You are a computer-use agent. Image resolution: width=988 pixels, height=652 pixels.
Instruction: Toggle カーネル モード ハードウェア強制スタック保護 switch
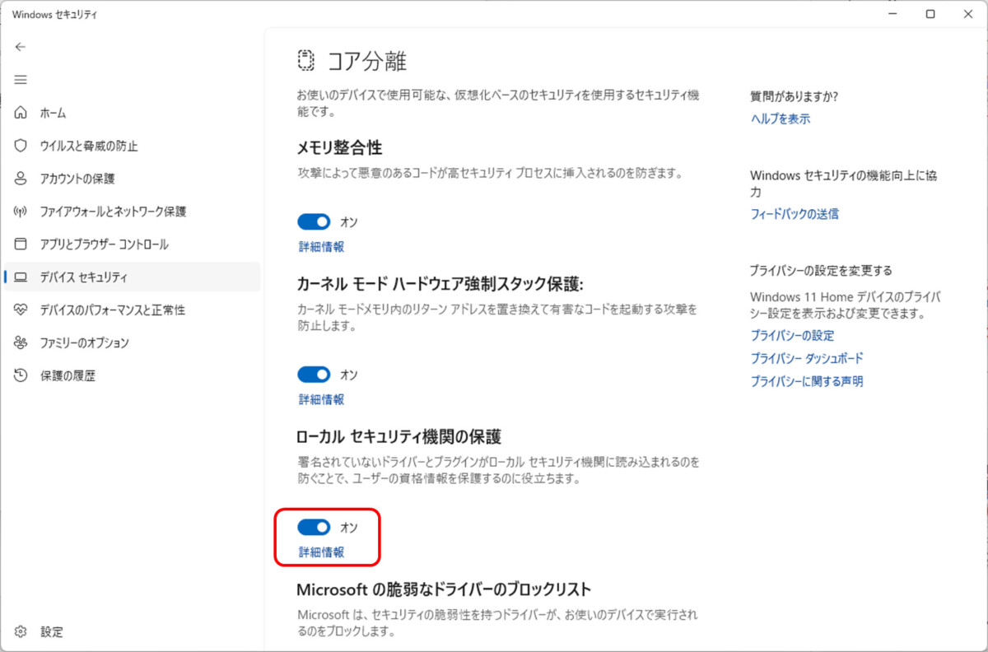[314, 375]
